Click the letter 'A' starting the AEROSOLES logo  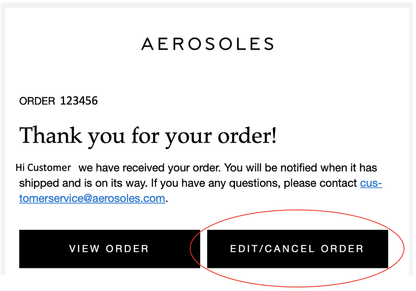coord(148,44)
